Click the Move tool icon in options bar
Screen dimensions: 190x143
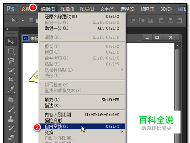click(x=15, y=20)
